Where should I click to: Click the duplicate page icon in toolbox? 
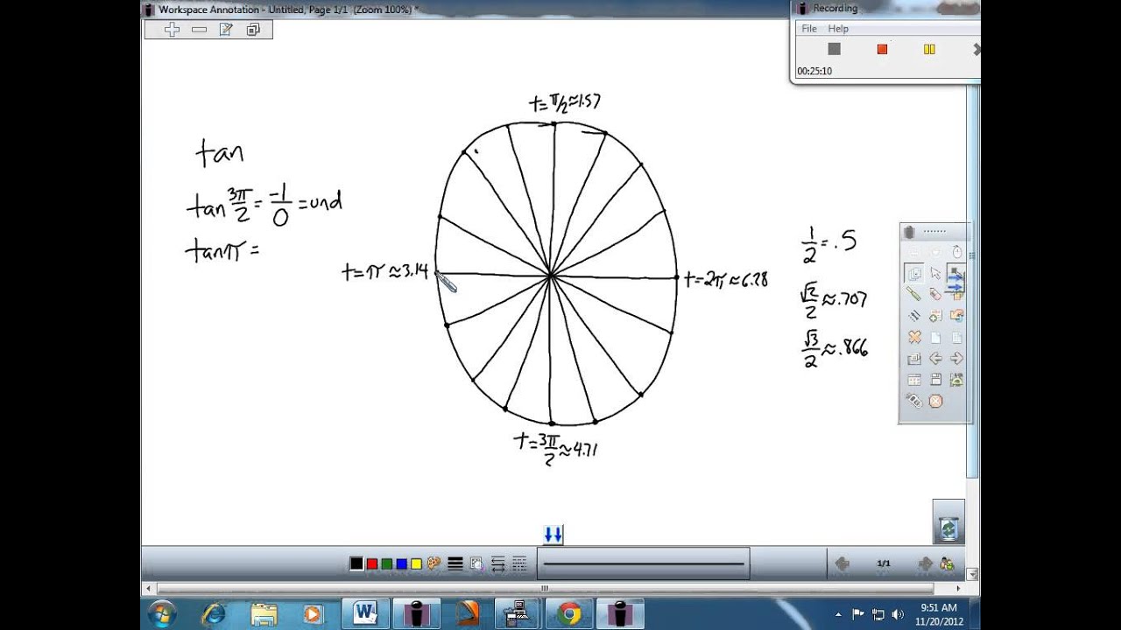(913, 359)
